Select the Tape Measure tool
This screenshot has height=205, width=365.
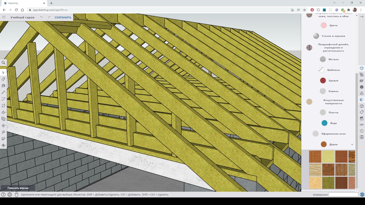[3, 132]
